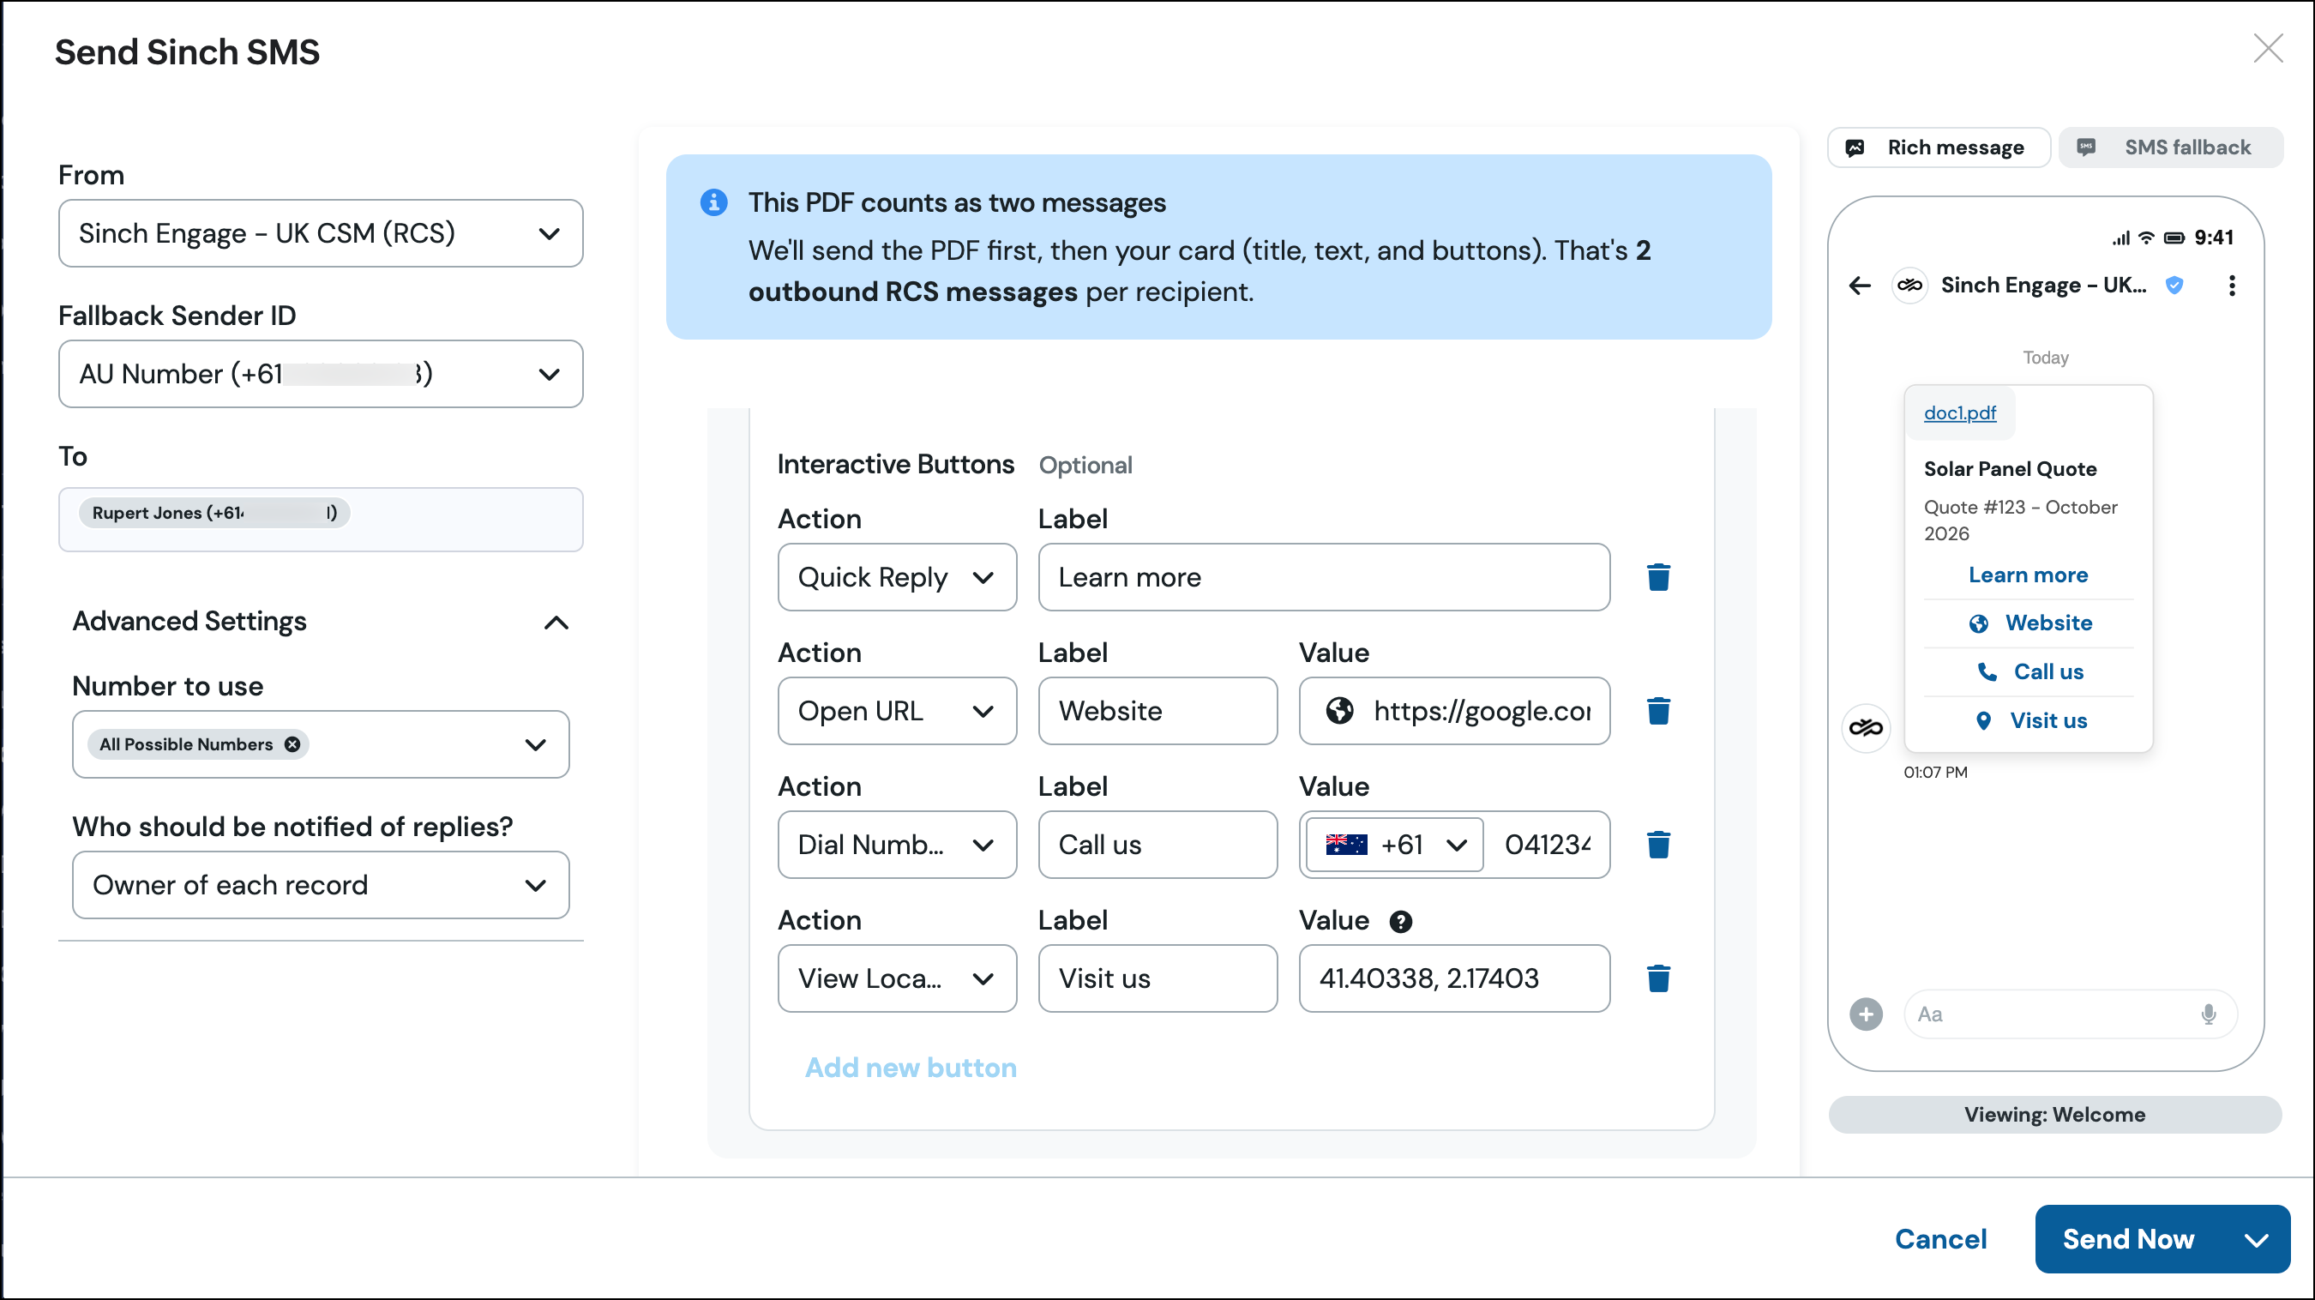
Task: Open the Number to use dropdown
Action: [x=321, y=744]
